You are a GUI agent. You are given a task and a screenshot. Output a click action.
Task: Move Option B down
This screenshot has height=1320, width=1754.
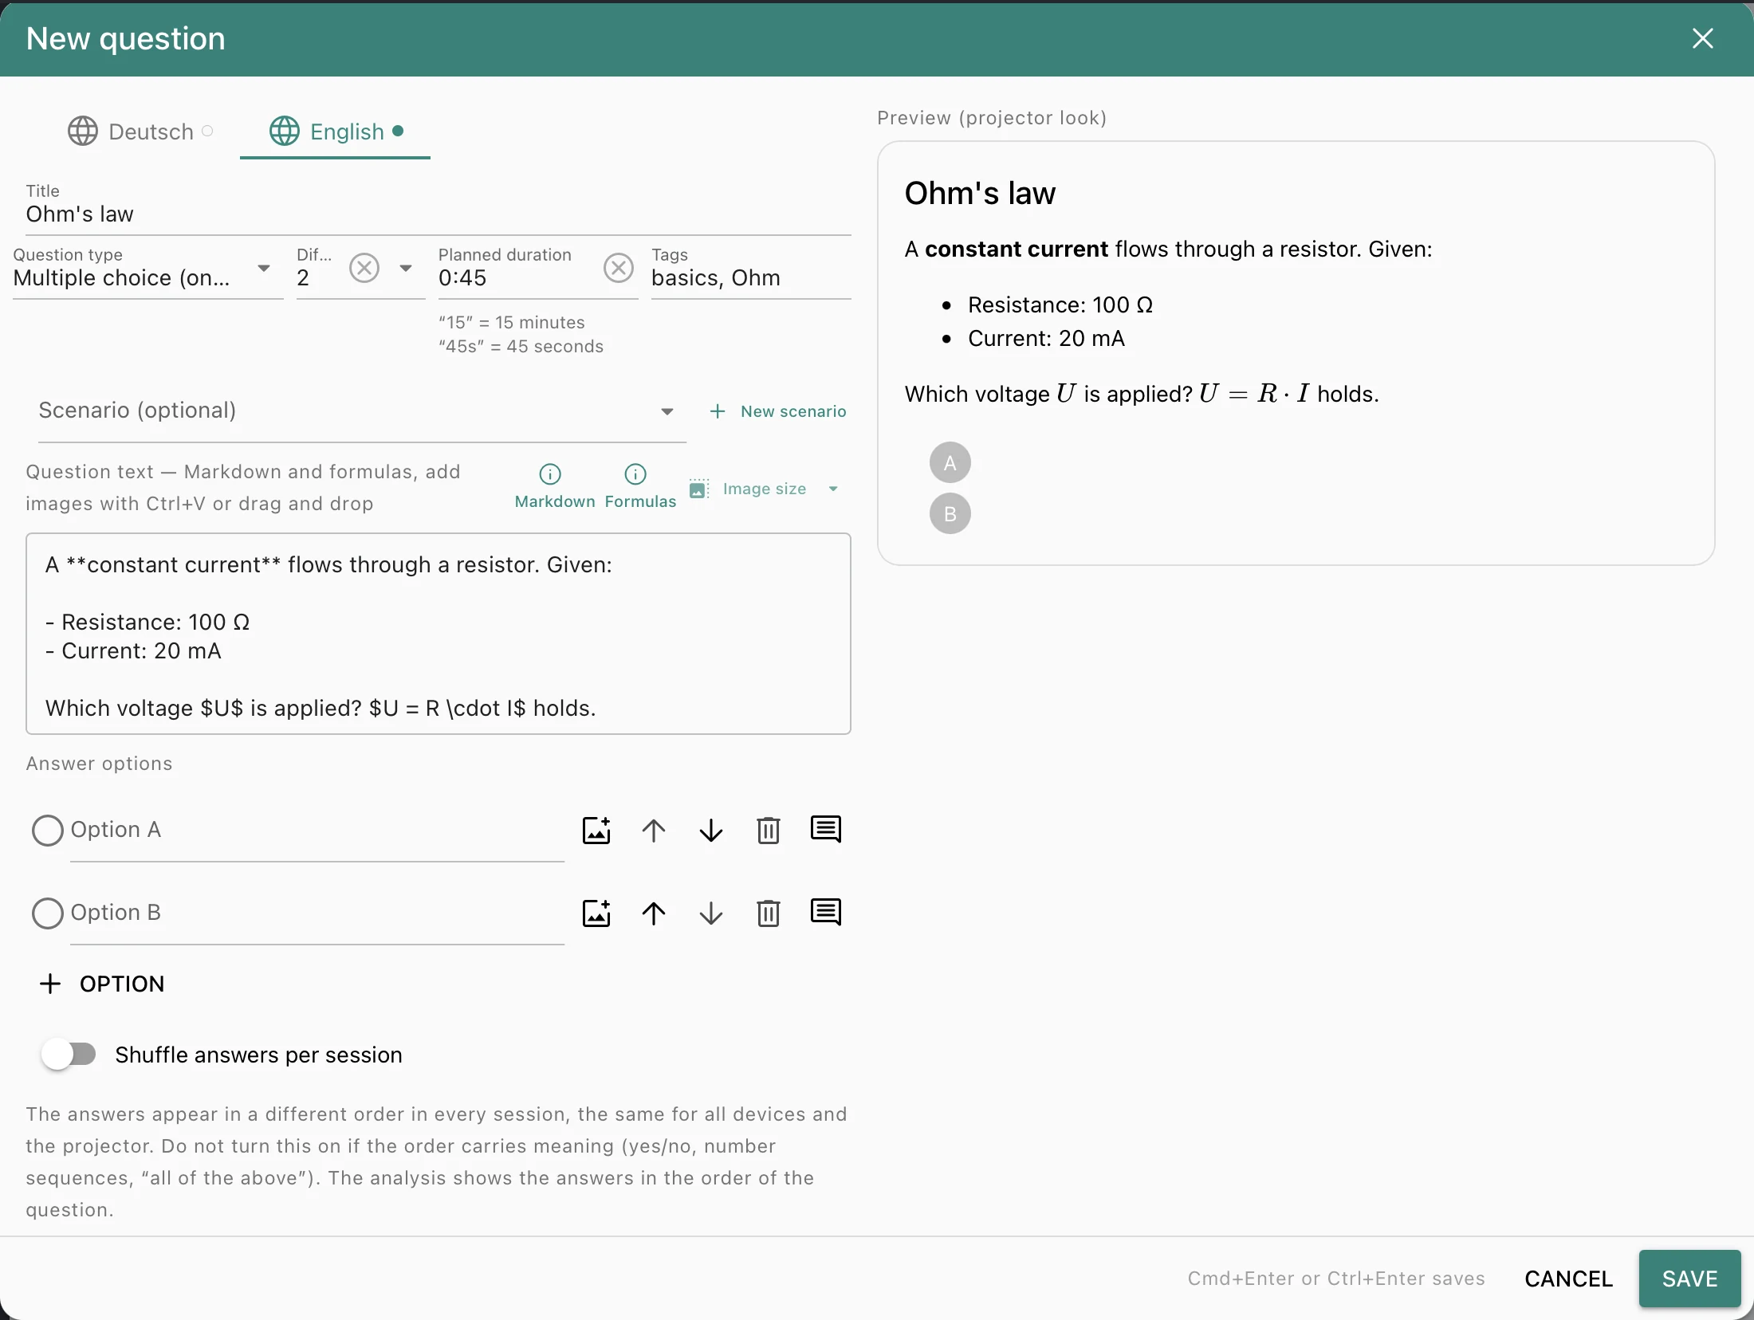pyautogui.click(x=711, y=913)
